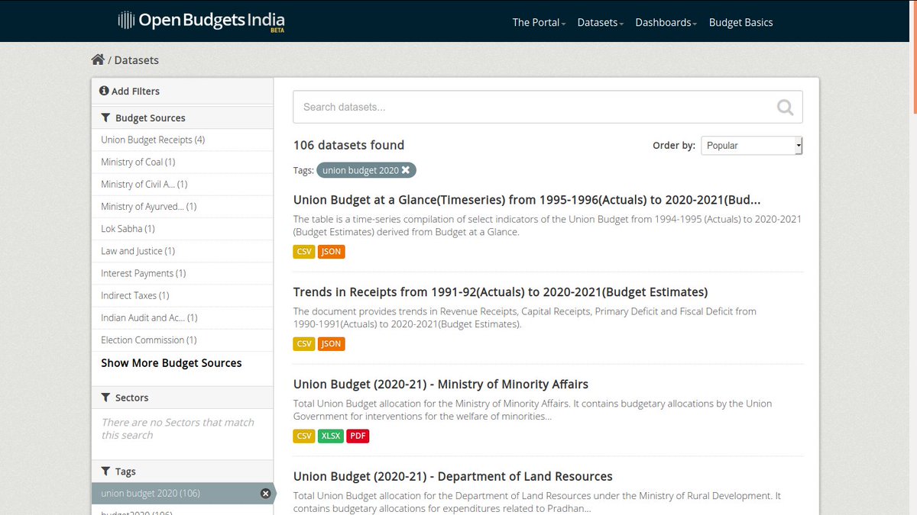Filter by Law and Justice (1)

182,250
